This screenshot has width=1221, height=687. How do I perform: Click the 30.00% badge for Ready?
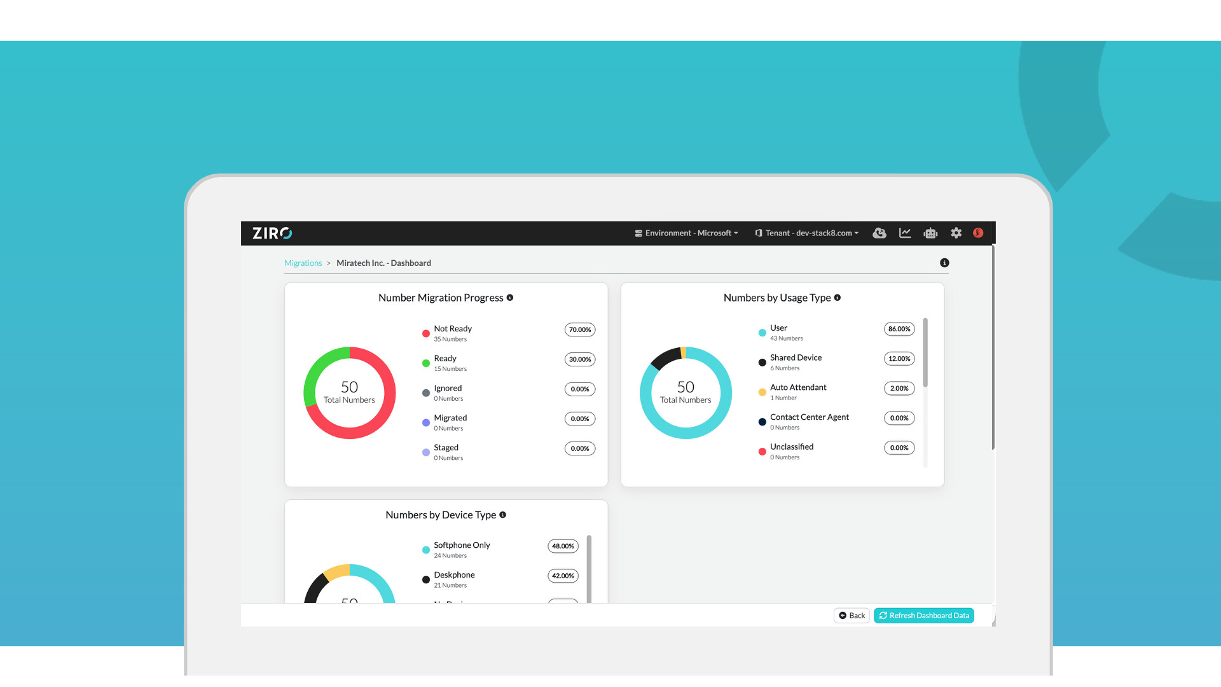(x=580, y=359)
